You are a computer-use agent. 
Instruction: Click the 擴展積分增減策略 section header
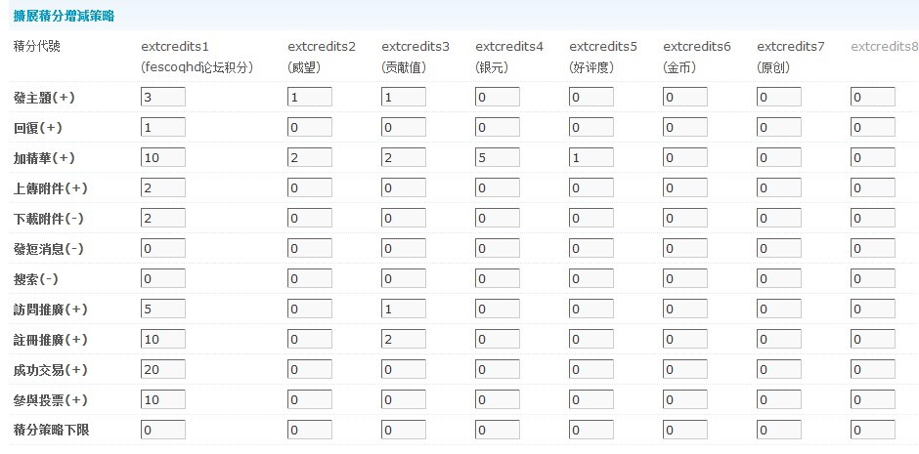64,17
